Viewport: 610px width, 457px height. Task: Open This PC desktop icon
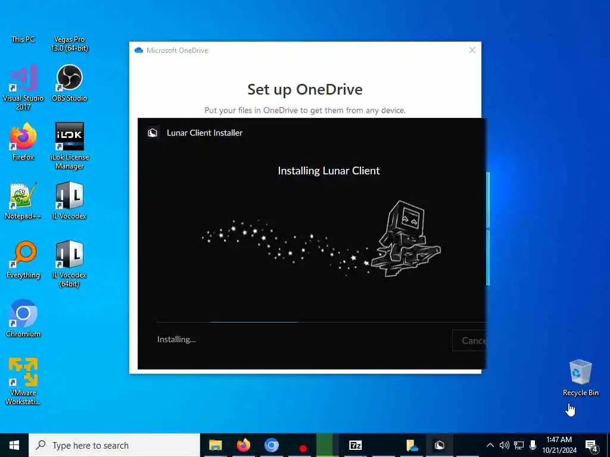pyautogui.click(x=23, y=39)
